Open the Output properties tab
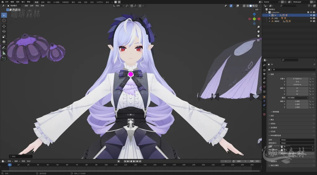The width and height of the screenshot is (317, 175). [264, 74]
